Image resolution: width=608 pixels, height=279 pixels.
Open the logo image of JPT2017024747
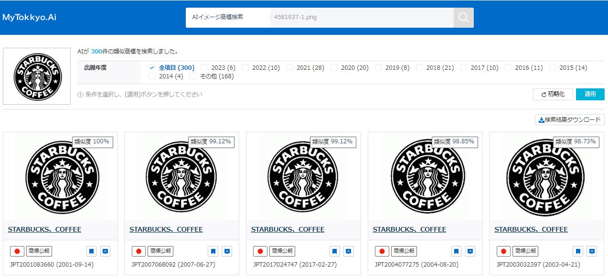(303, 176)
